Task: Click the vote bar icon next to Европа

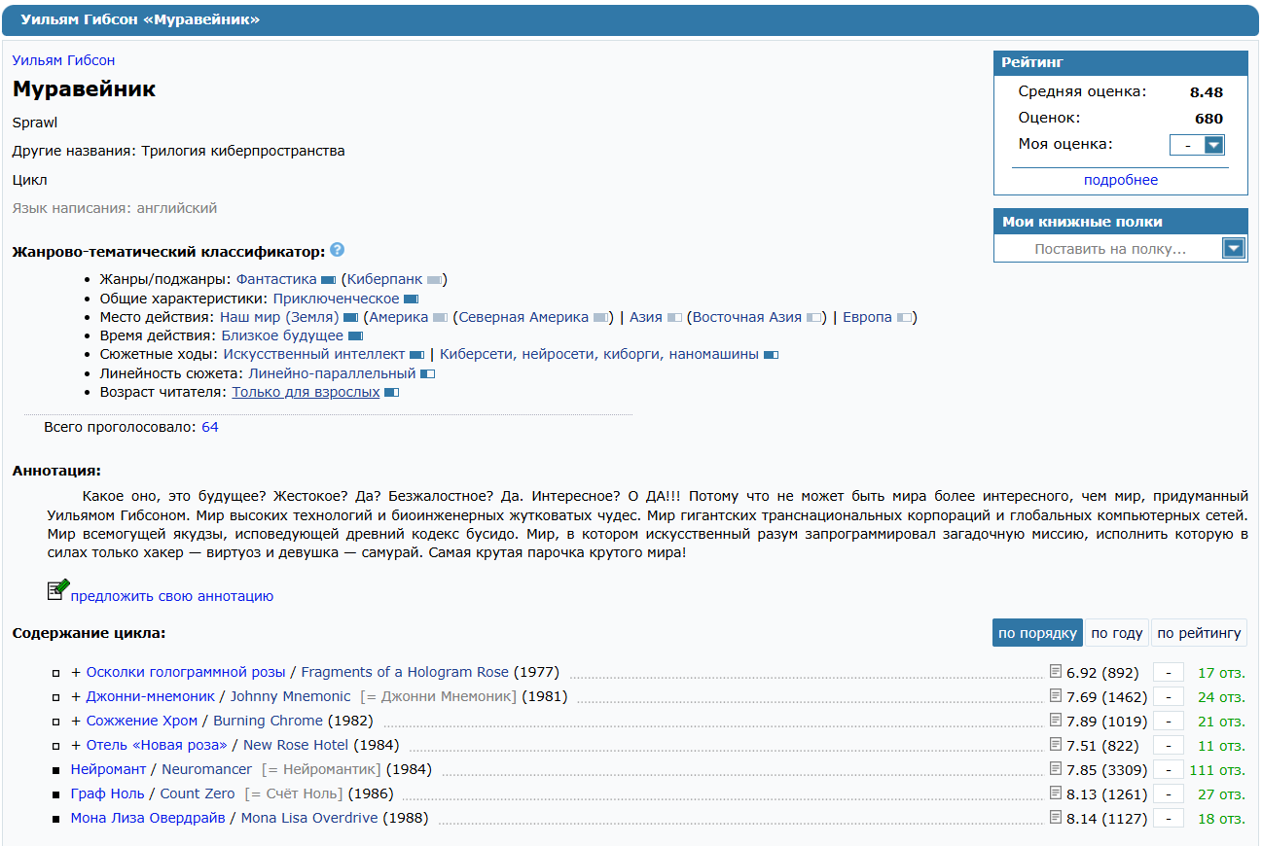Action: (904, 318)
